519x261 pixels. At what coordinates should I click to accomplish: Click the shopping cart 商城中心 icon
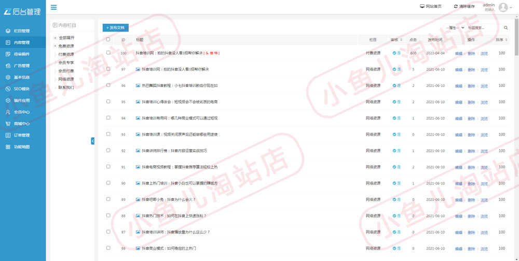[8, 124]
